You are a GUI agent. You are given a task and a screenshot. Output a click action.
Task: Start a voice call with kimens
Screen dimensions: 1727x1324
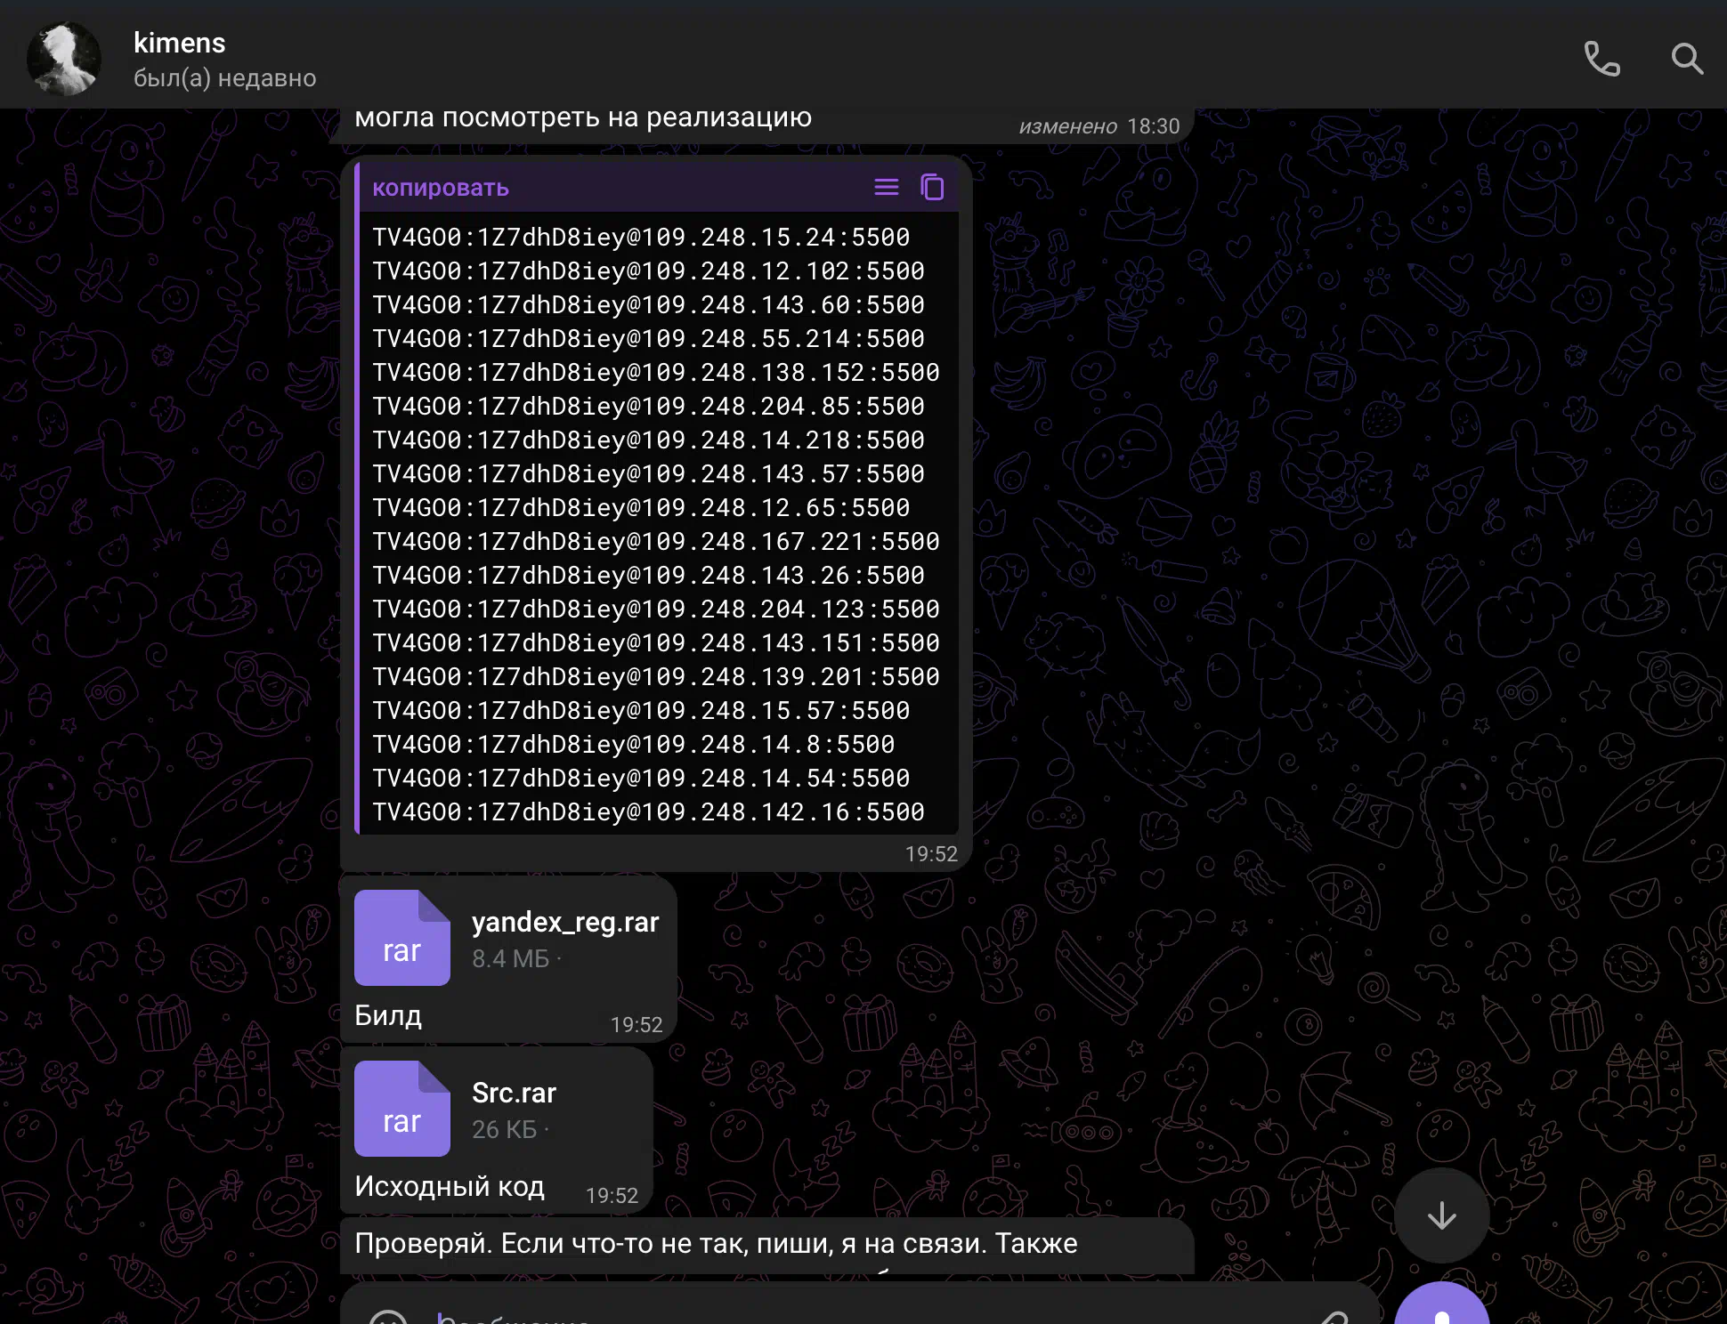click(1601, 60)
